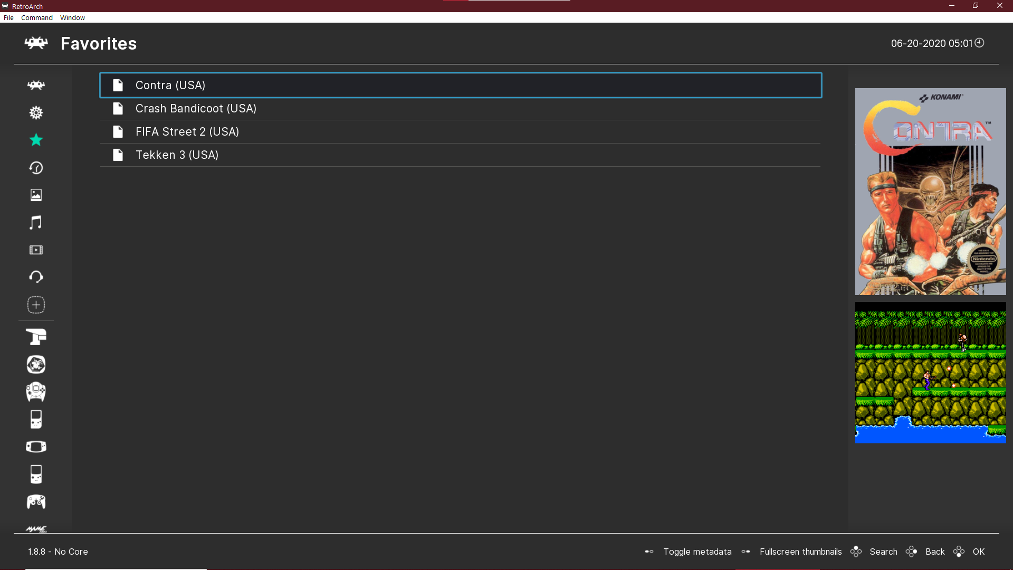Restore down the RetroArch window
This screenshot has height=570, width=1013.
pyautogui.click(x=976, y=6)
